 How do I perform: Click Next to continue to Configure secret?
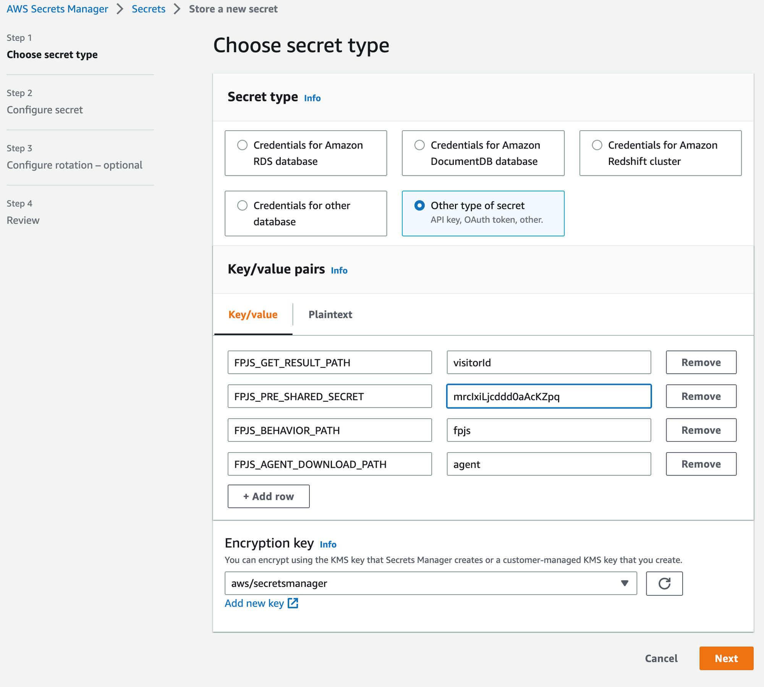pos(726,658)
